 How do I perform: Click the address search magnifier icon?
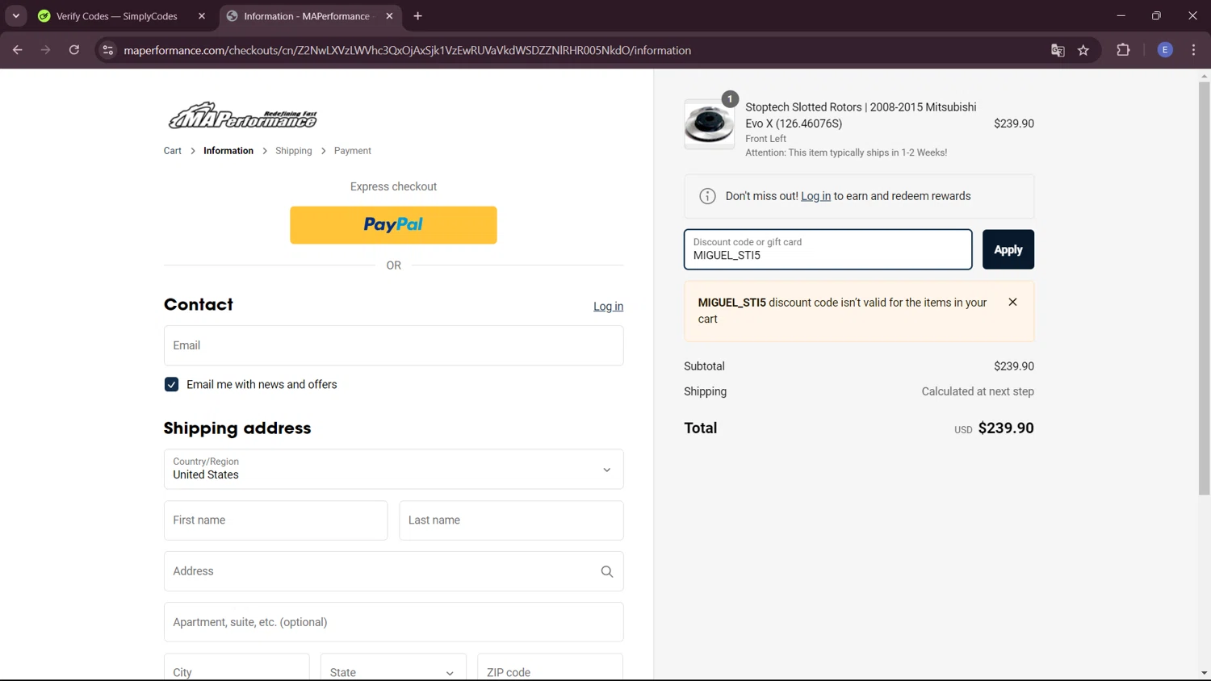pyautogui.click(x=607, y=571)
